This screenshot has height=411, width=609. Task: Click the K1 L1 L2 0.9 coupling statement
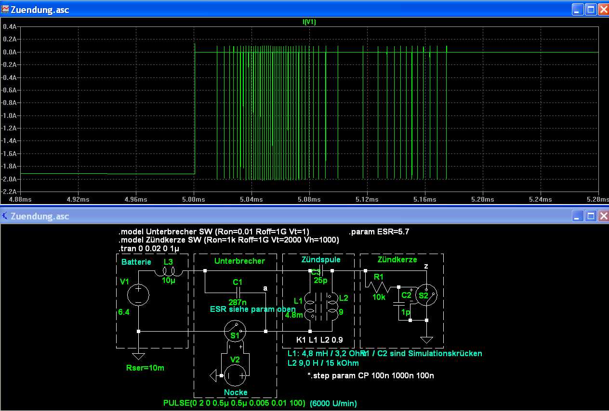(x=320, y=340)
